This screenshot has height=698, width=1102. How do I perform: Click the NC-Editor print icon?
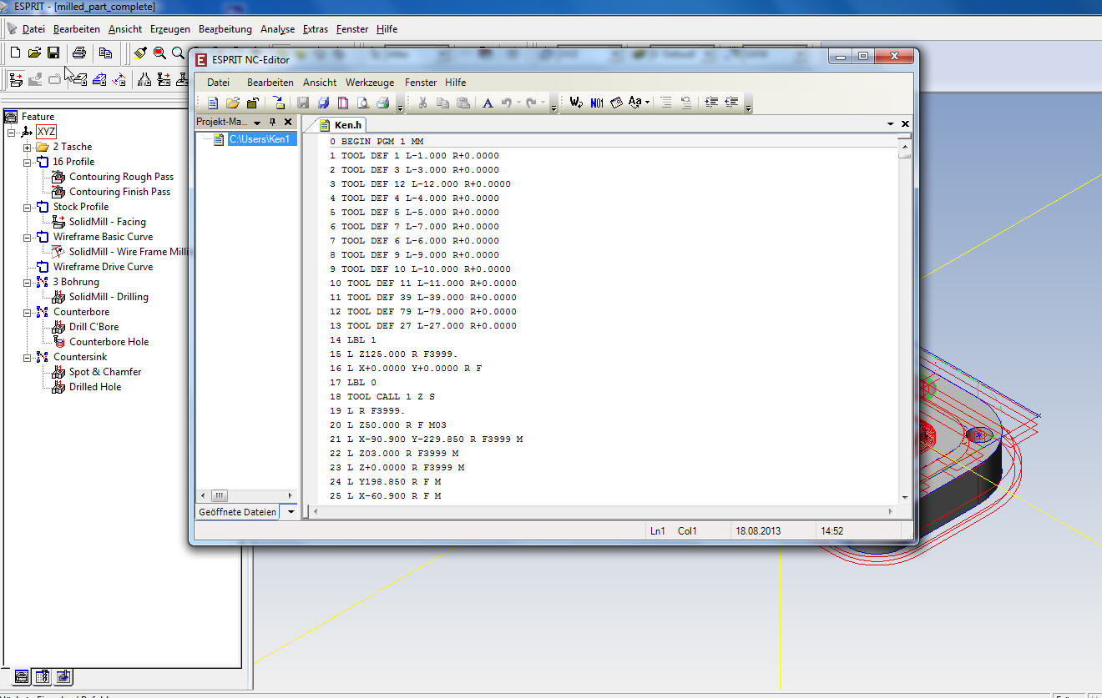(382, 103)
